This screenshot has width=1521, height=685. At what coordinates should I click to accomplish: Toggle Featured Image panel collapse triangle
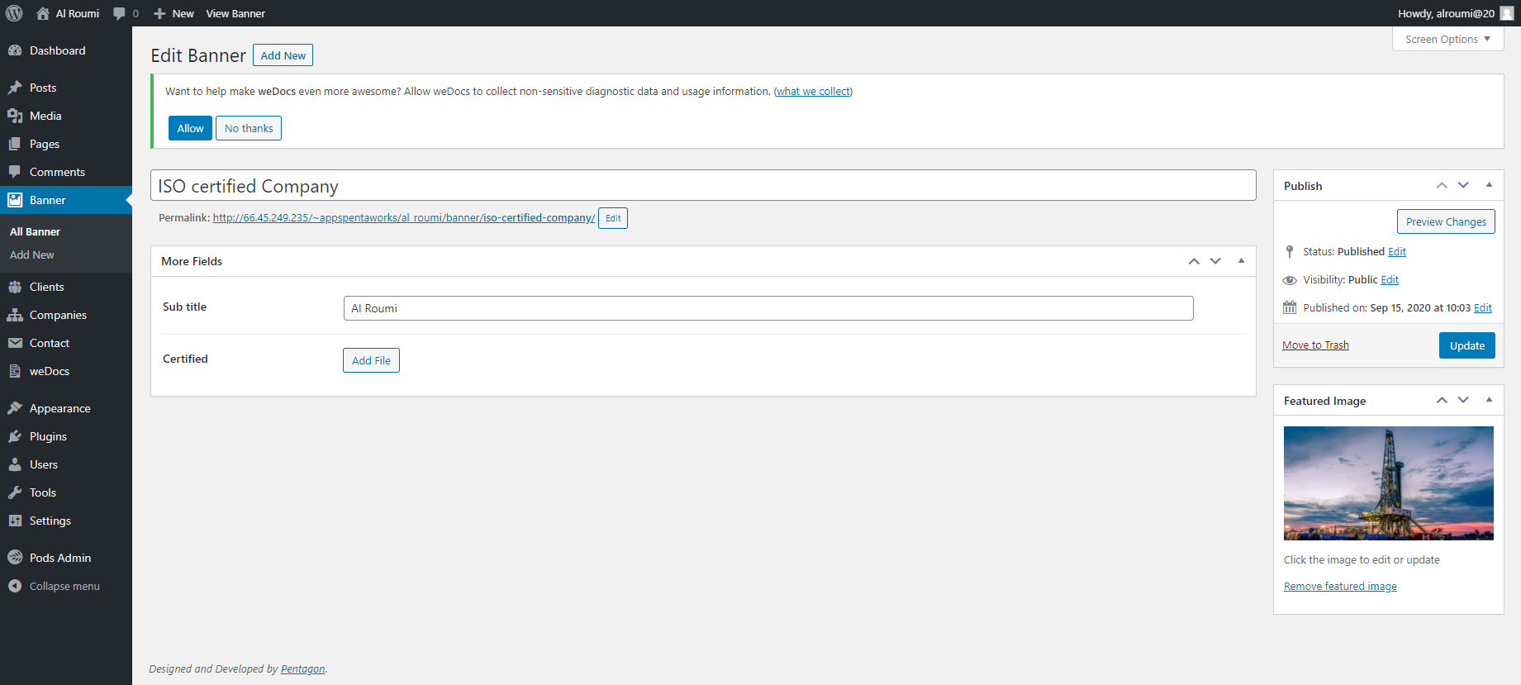coord(1489,400)
